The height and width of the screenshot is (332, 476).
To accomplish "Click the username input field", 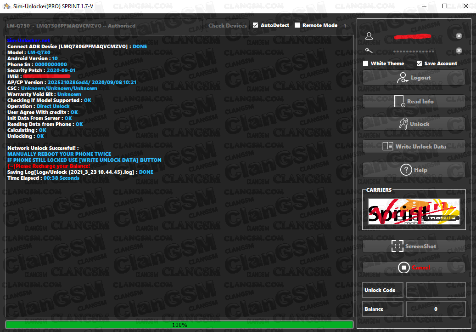I will click(414, 36).
